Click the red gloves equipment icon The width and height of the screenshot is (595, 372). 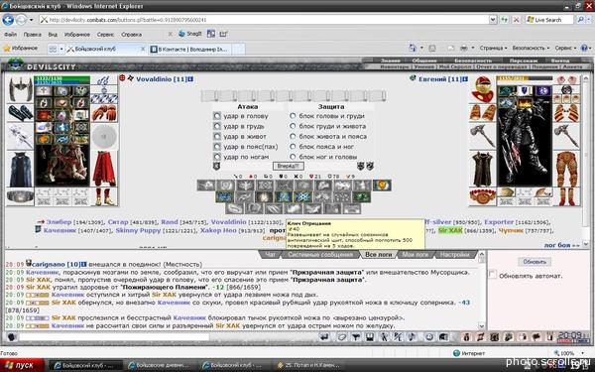pyautogui.click(x=104, y=113)
